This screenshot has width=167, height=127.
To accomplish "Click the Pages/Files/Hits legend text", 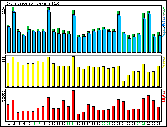I will click(164, 22).
